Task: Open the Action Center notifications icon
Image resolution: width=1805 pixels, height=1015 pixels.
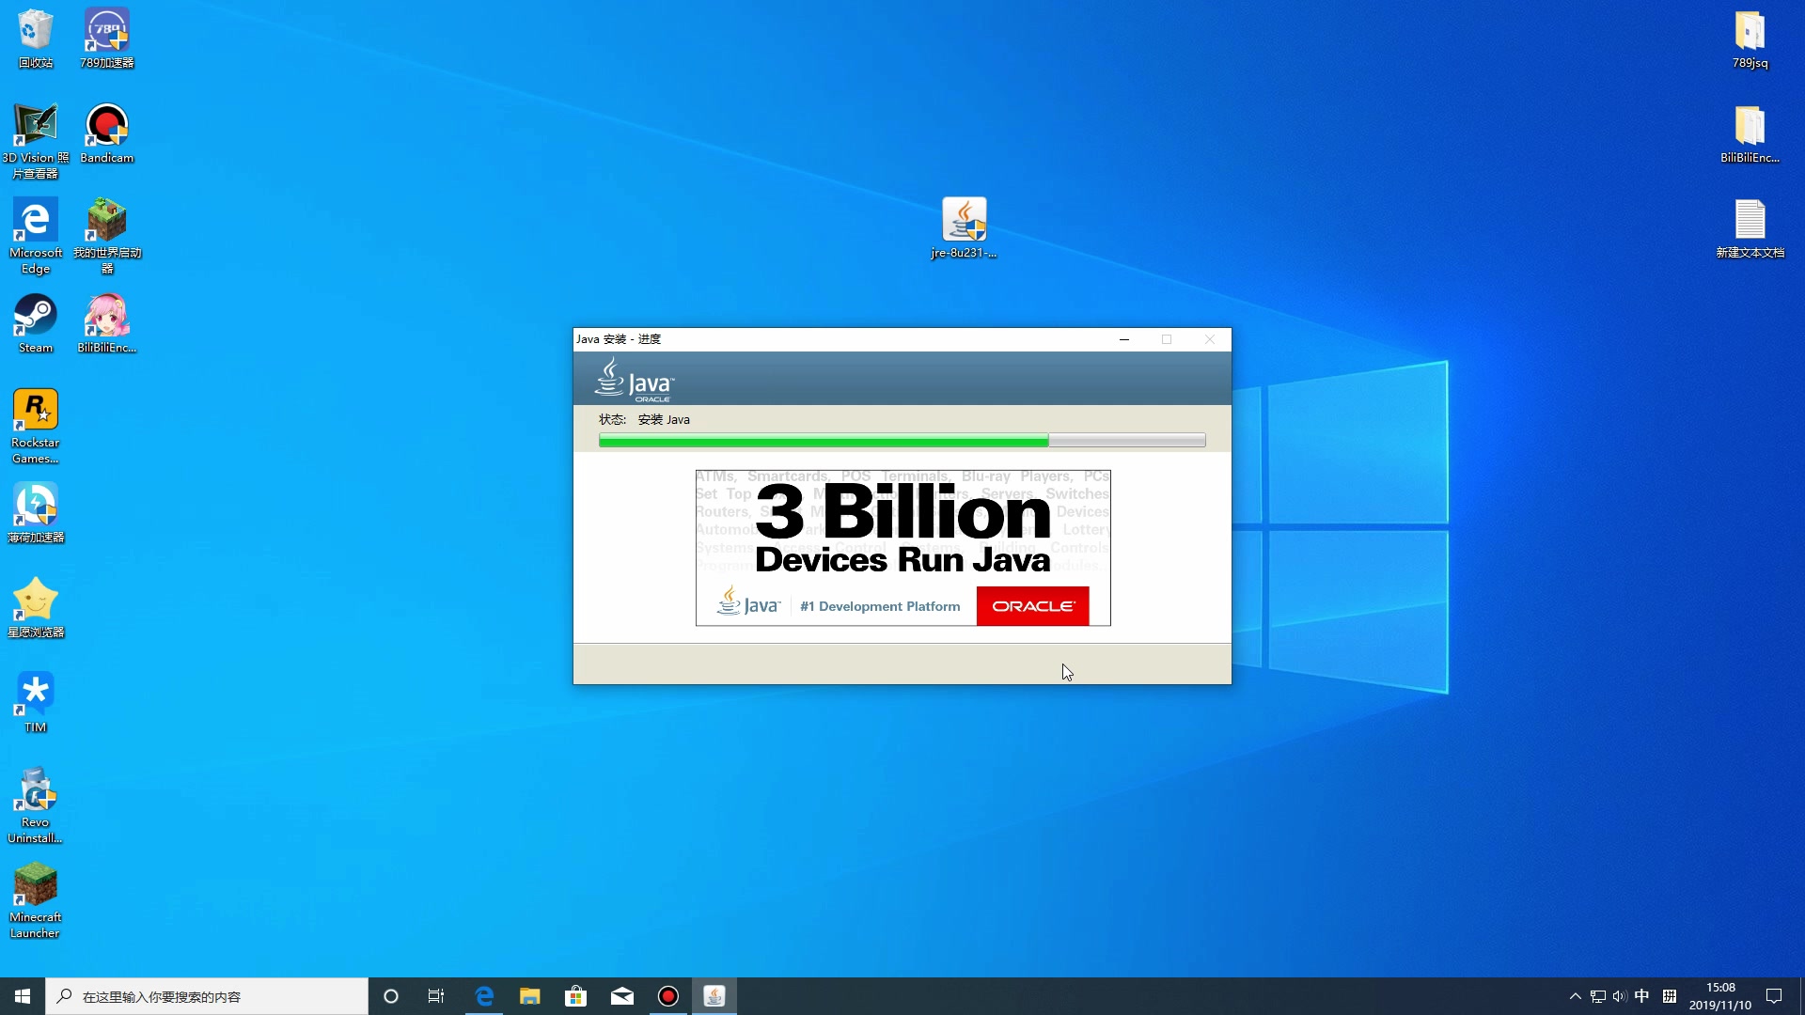Action: pyautogui.click(x=1774, y=996)
